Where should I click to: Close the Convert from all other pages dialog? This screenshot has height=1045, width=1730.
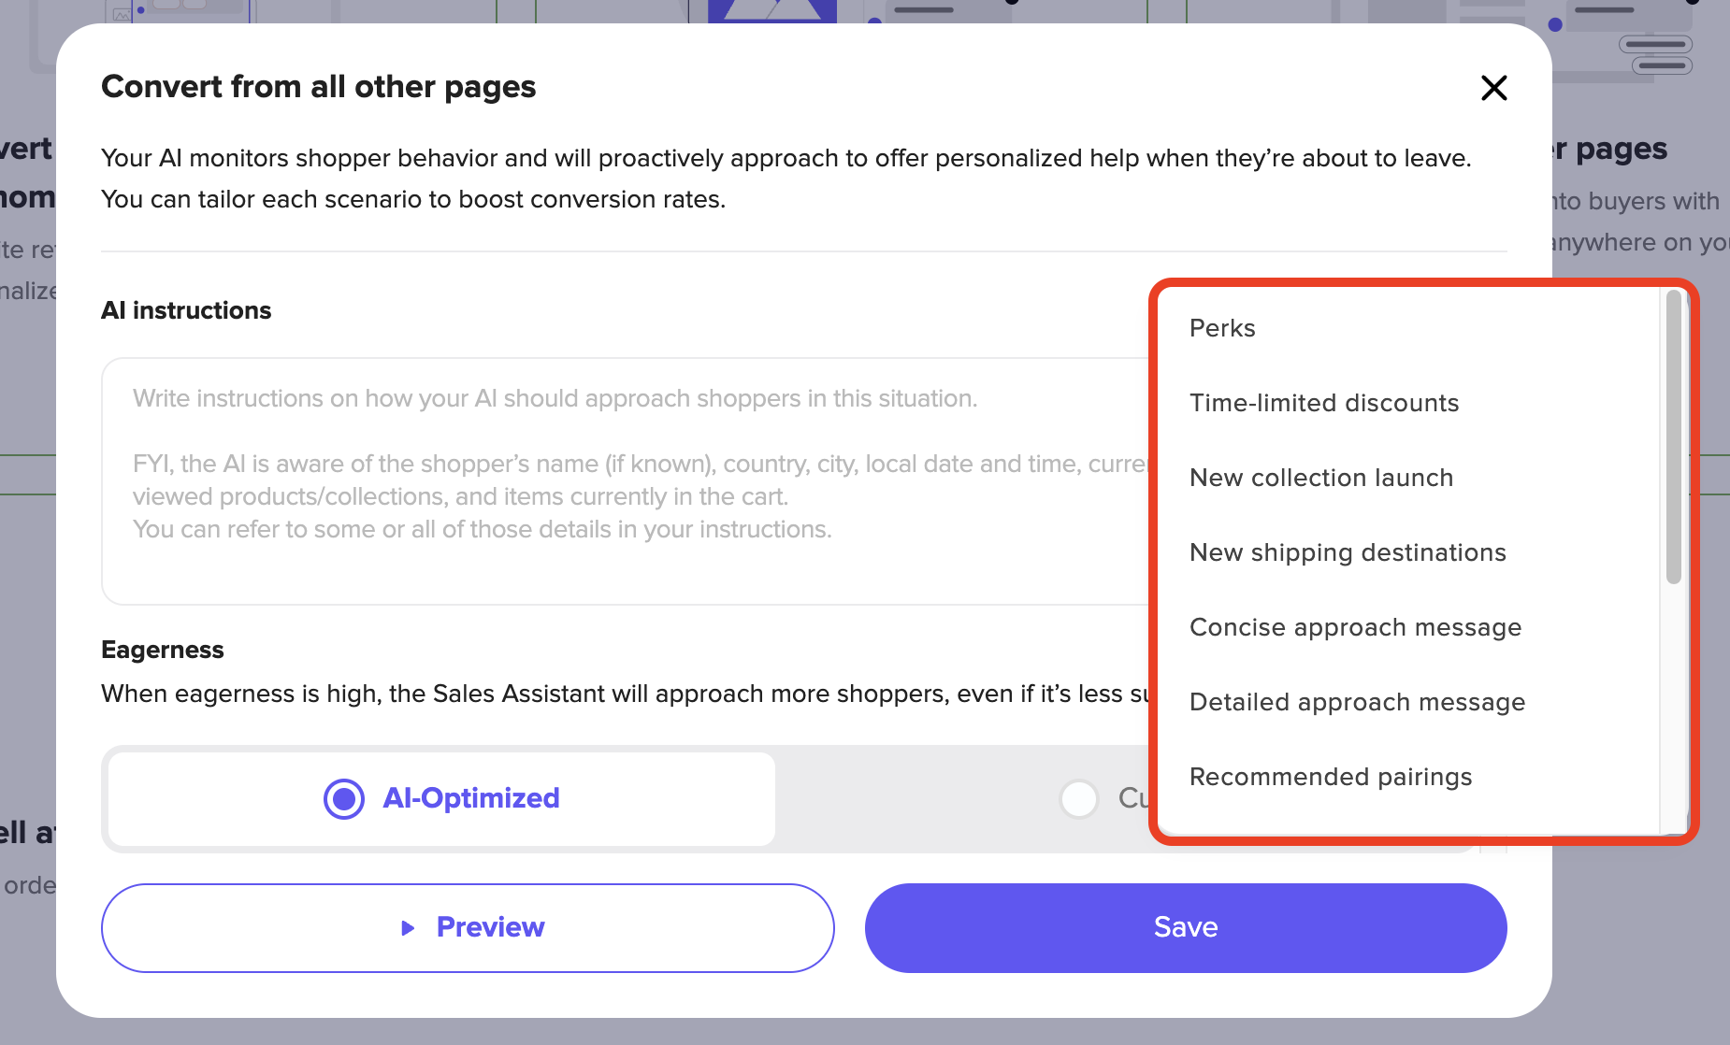[x=1493, y=88]
